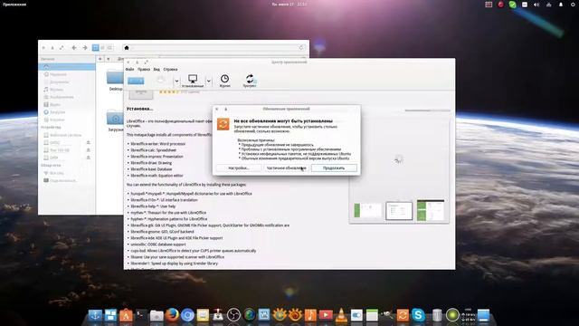Click reload icon at path bar end

301,48
